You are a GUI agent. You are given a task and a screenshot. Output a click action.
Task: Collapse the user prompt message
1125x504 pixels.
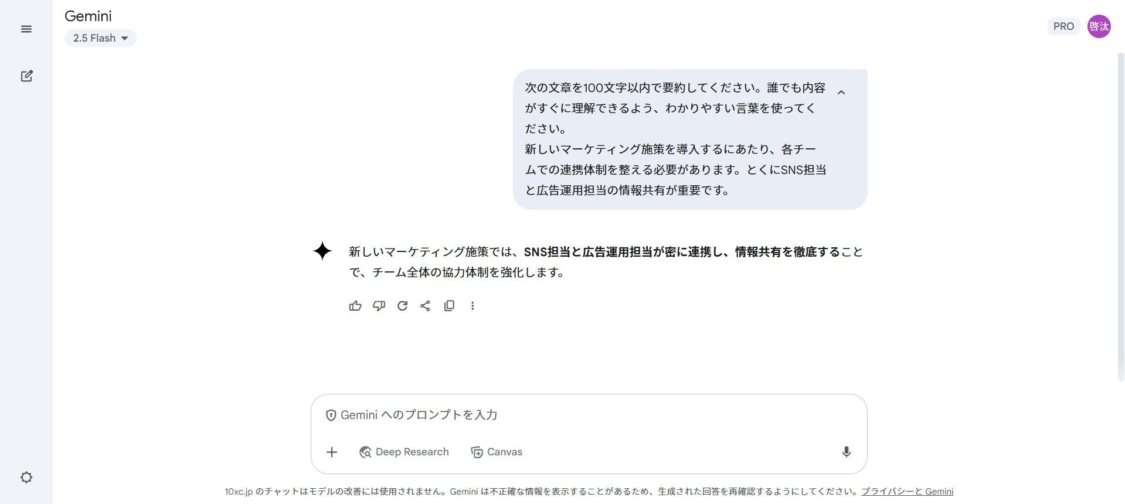842,91
